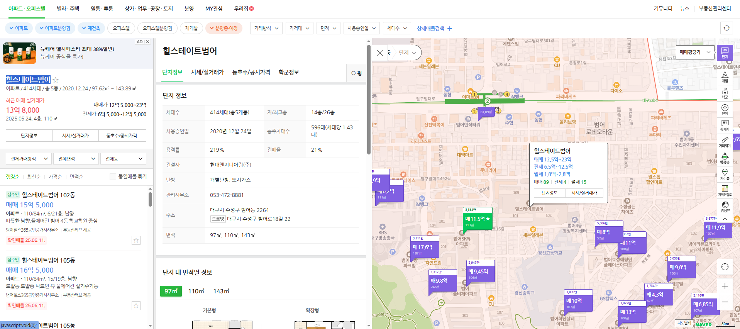The image size is (740, 329).
Task: Toggle the 단지 complex map layer icon
Action: point(725,53)
